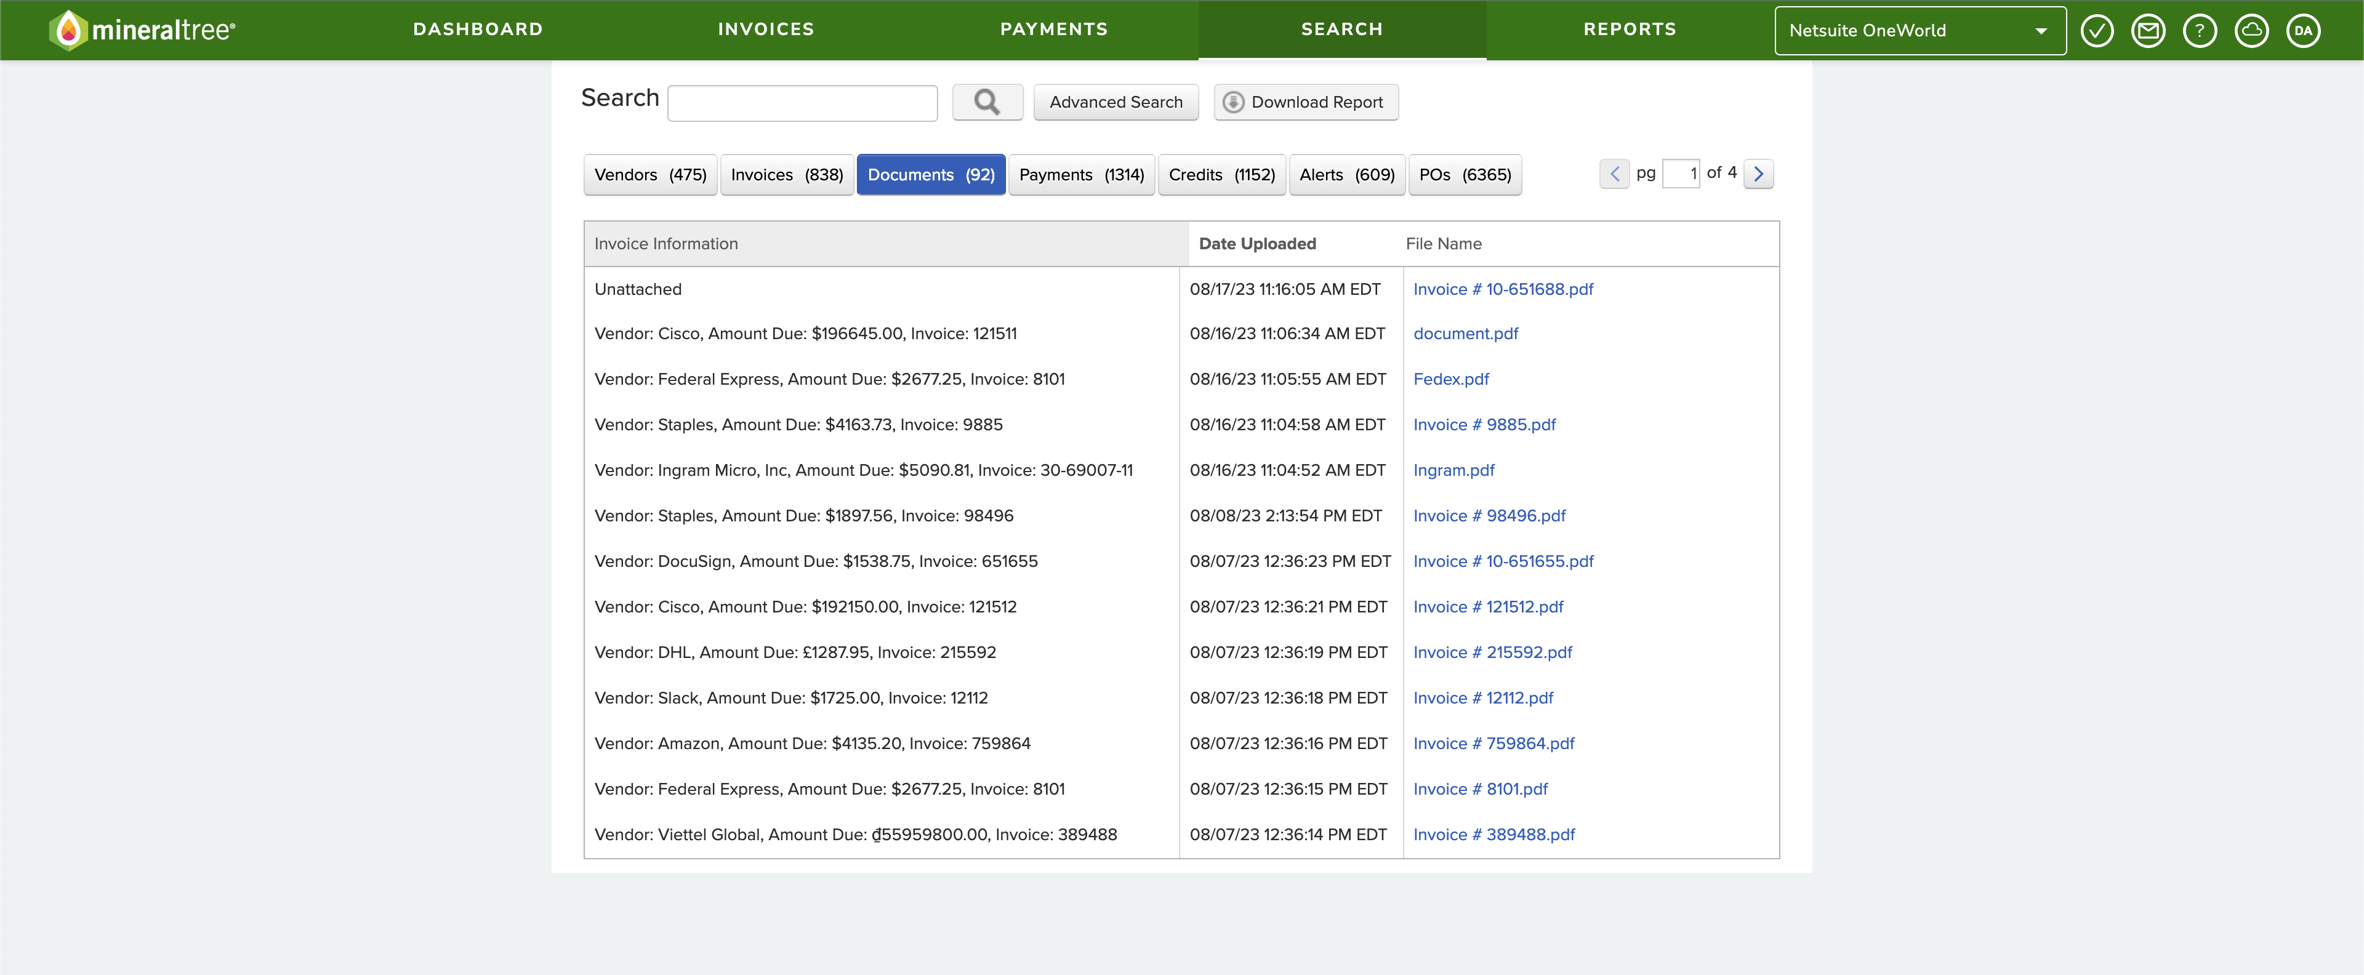Open the Ingram.pdf file link

coord(1453,470)
